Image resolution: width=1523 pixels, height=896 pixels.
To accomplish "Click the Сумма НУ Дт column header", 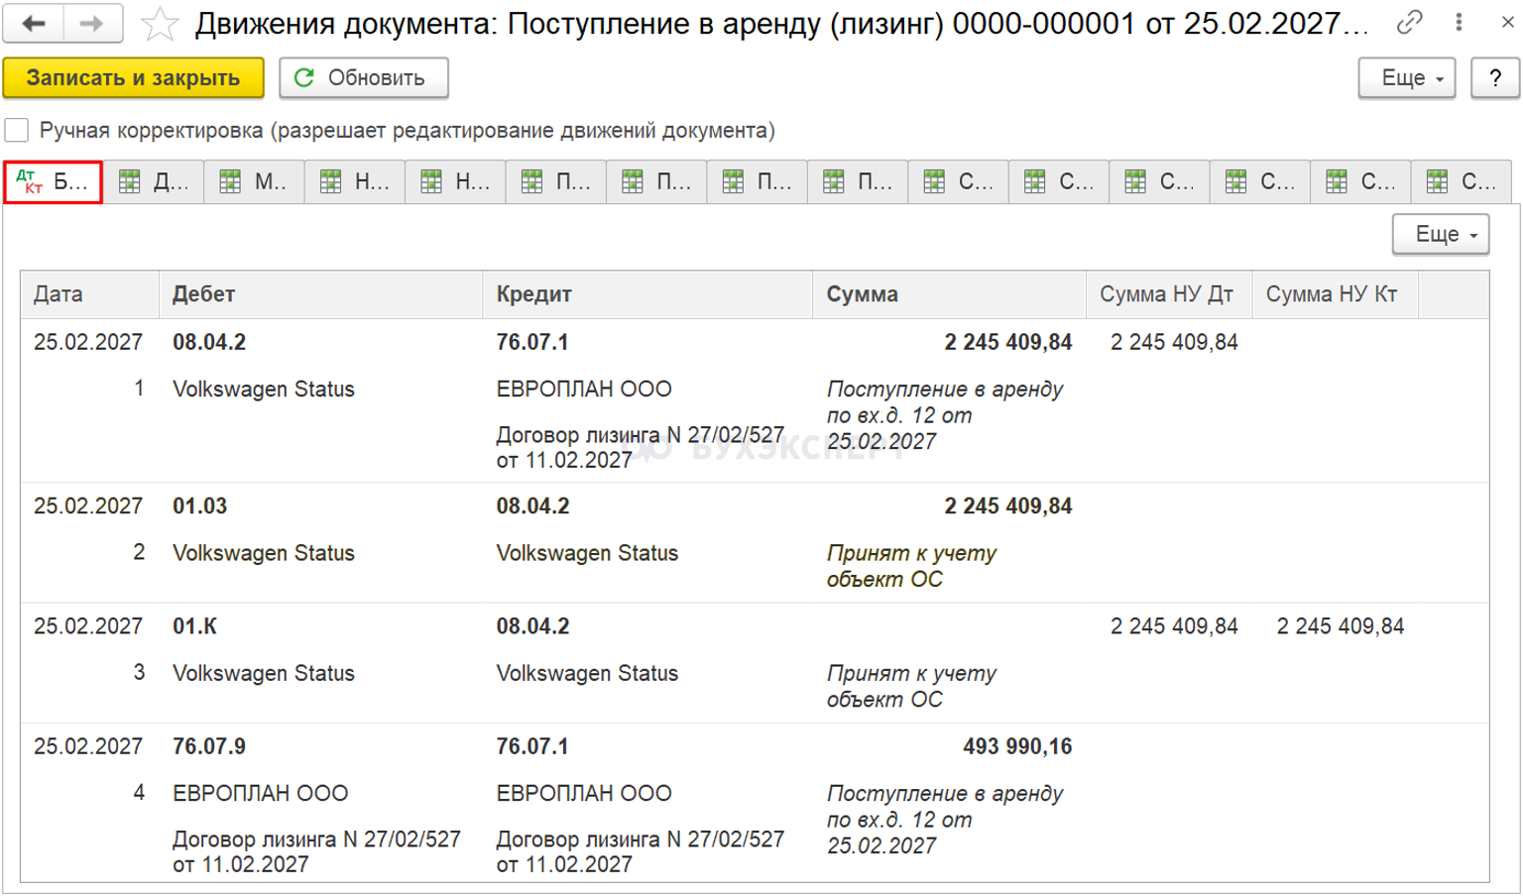I will 1169,294.
